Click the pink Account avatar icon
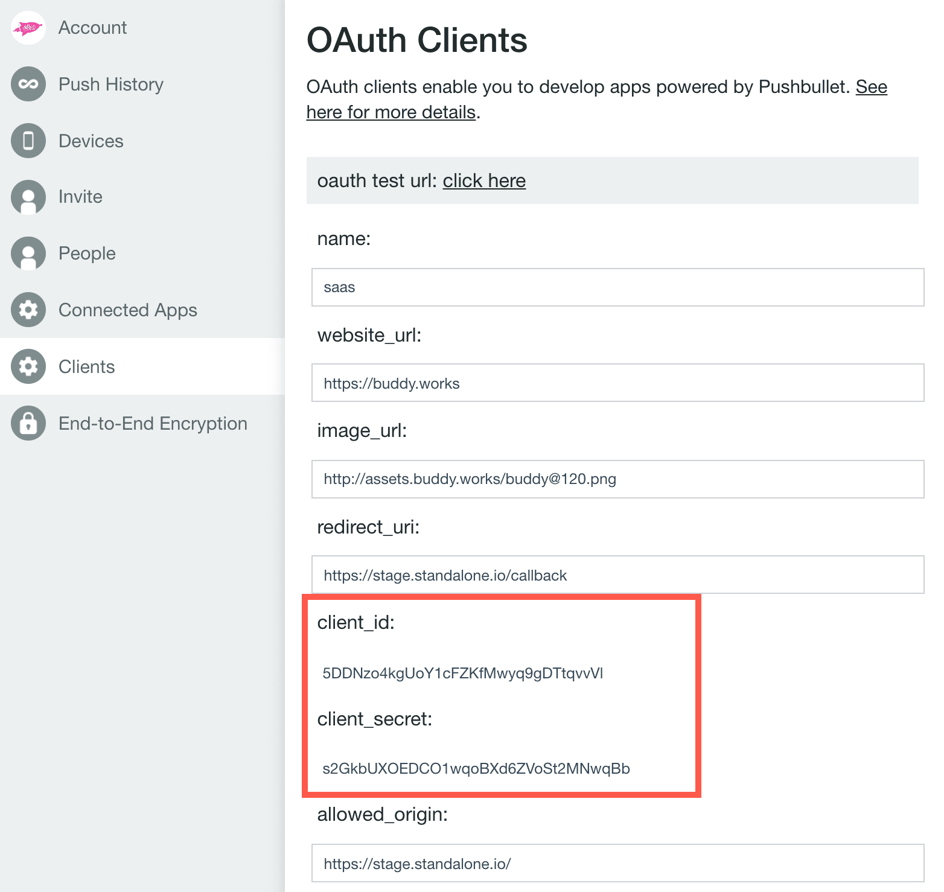The image size is (944, 892). [x=28, y=28]
